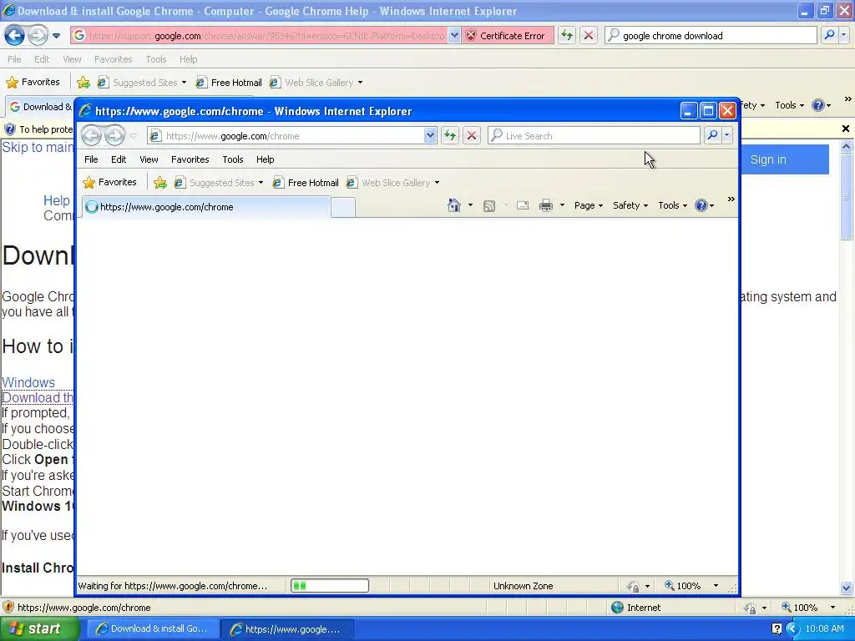Click the Help question-mark icon in the front window
Viewport: 855px width, 641px height.
(701, 205)
